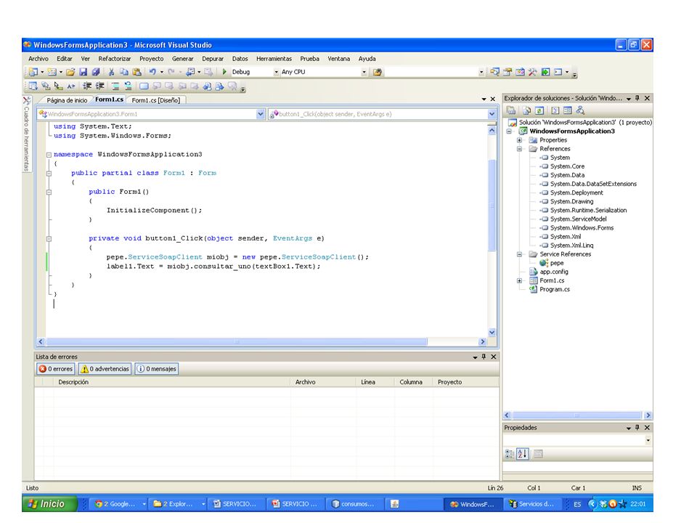Click the Paste clipboard icon
This screenshot has width=697, height=523.
(137, 72)
